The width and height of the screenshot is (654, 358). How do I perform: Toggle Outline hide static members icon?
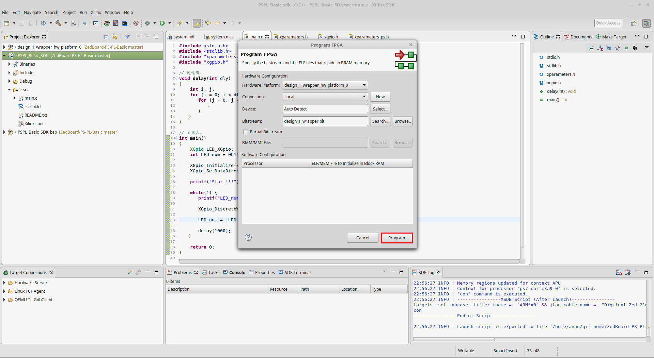(x=618, y=48)
